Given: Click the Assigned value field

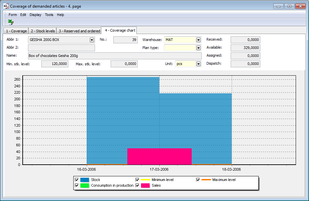Looking at the screenshot, I should click(x=245, y=56).
